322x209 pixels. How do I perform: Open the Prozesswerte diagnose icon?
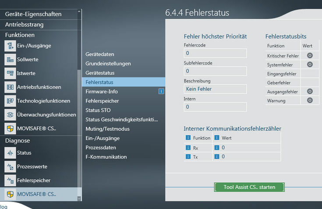point(11,167)
